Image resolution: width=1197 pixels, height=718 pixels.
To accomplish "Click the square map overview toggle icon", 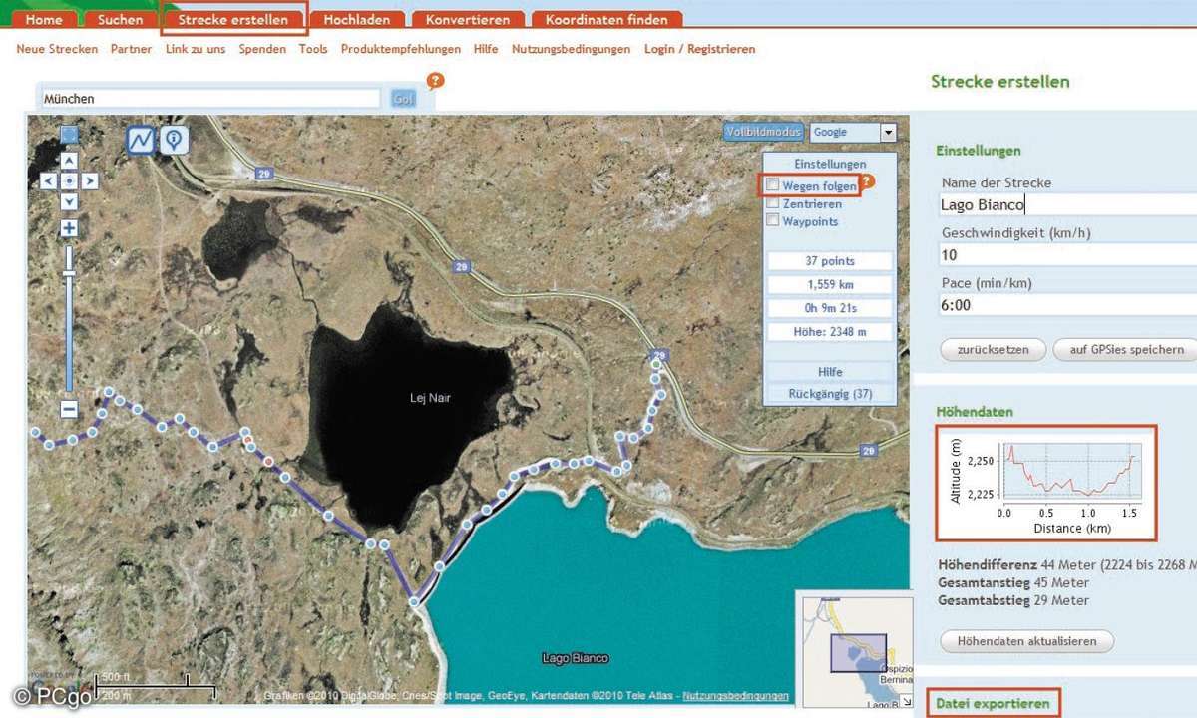I will 69,134.
